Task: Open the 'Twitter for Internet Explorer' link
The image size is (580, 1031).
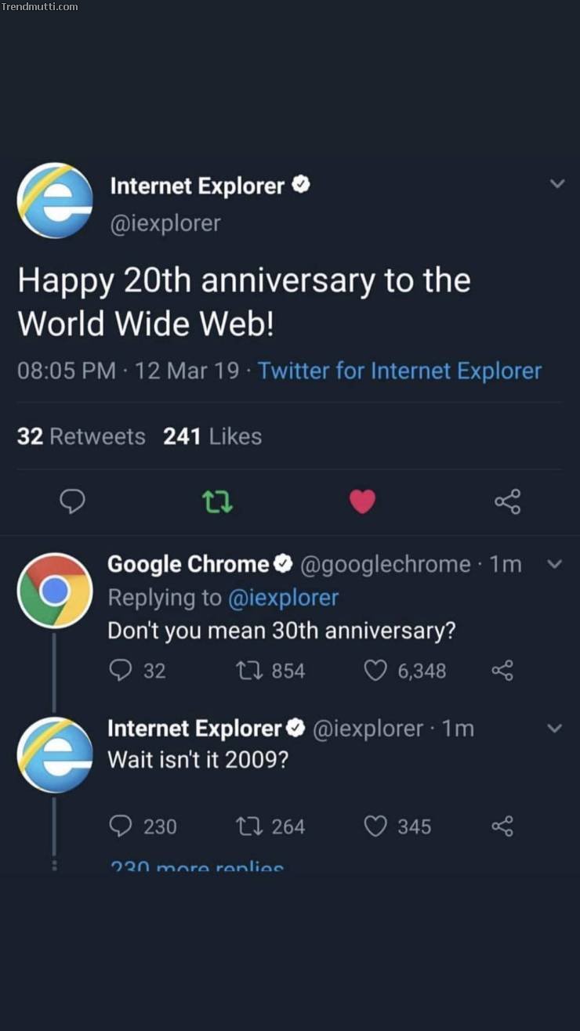Action: 400,371
